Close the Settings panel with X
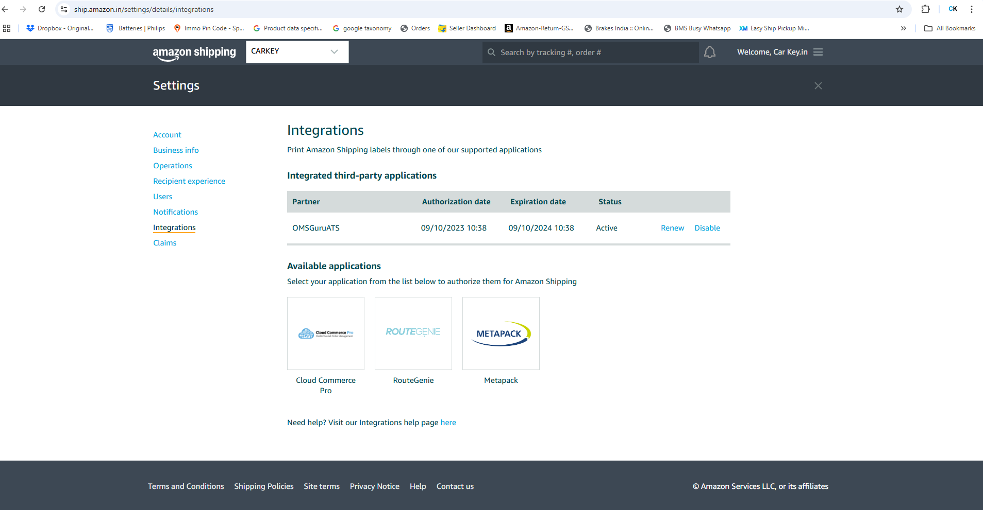 tap(818, 86)
